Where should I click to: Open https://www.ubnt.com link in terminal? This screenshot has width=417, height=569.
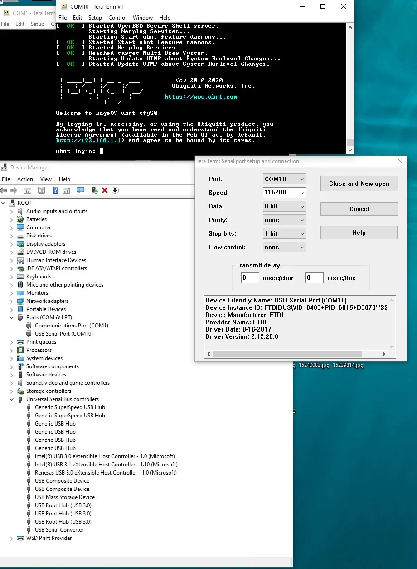[x=201, y=97]
